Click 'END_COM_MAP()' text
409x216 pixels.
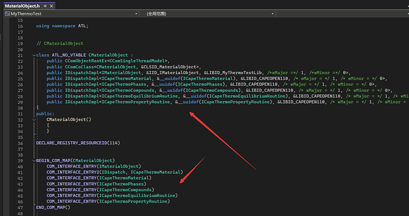53,207
